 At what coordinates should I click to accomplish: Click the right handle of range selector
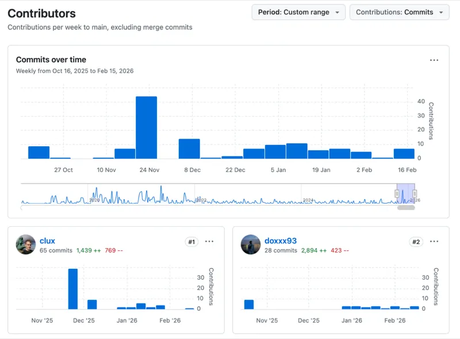point(414,194)
